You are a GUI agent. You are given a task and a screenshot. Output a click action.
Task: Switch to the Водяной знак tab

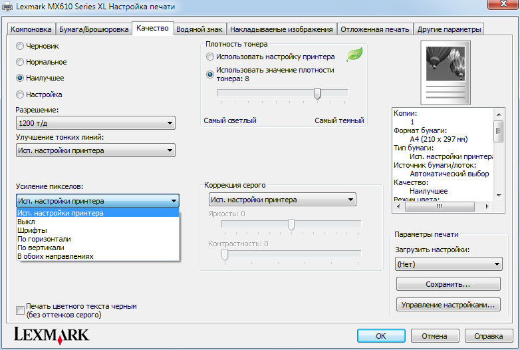click(199, 29)
